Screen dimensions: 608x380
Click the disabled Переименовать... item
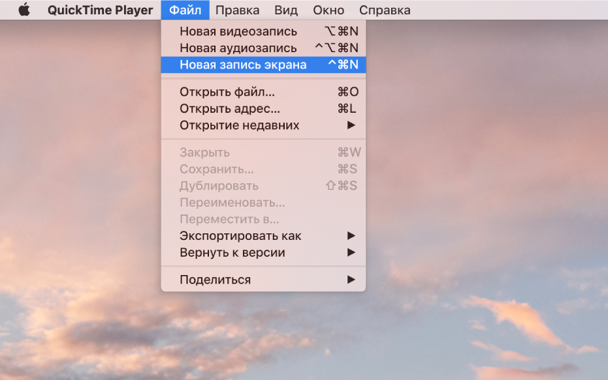click(263, 203)
